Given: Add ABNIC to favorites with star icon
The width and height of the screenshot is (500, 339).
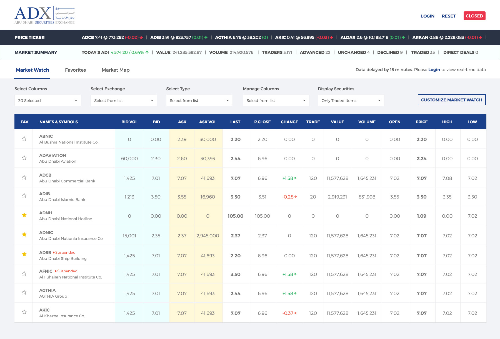Looking at the screenshot, I should (24, 139).
